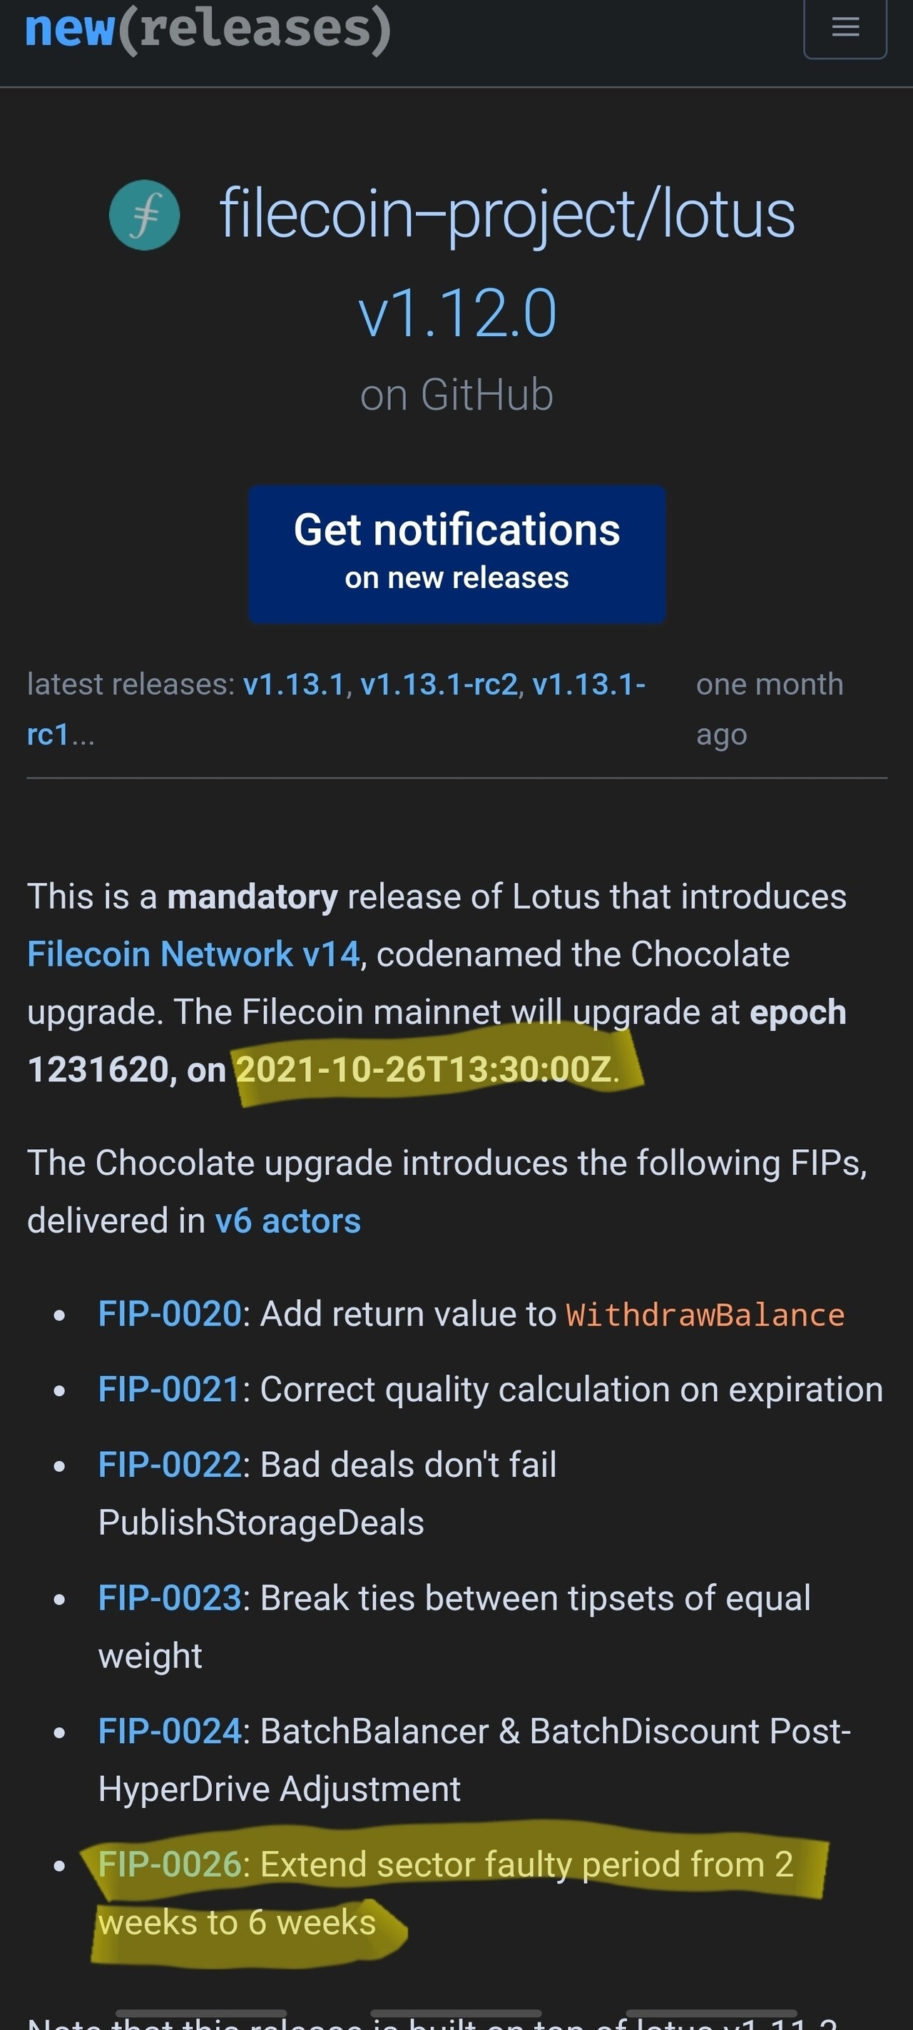
Task: Open the FIP-0024 proposal link
Action: point(169,1732)
